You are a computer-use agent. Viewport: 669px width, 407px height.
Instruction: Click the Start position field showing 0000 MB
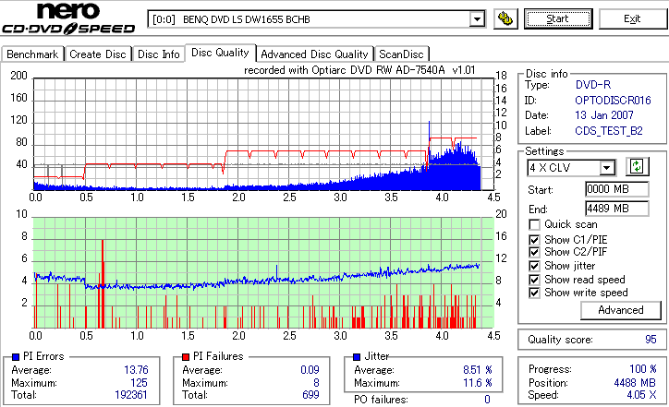(x=617, y=189)
